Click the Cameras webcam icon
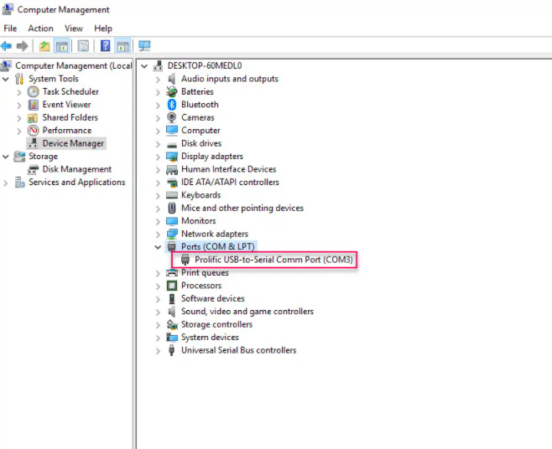This screenshot has height=449, width=552. [172, 117]
